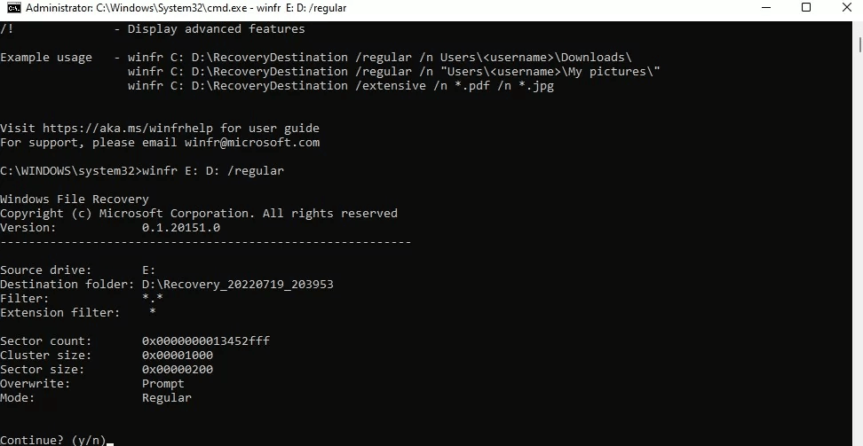Click the cmd.exe icon in title bar
863x446 pixels.
[14, 8]
